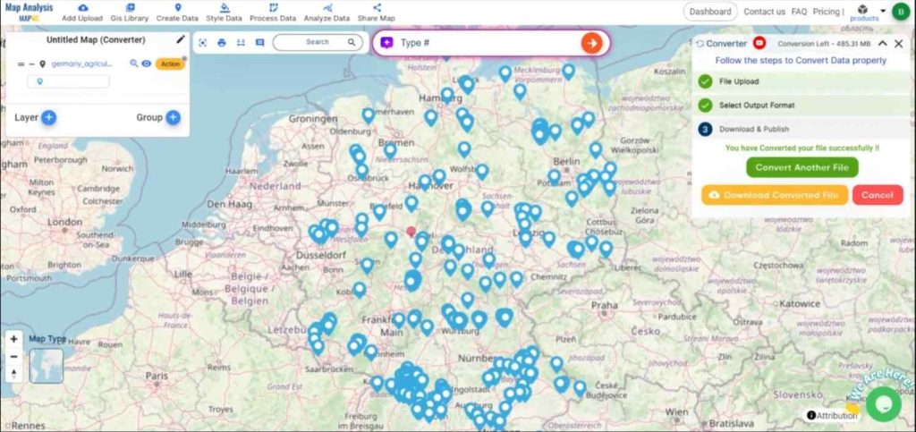Zoom to the germany_agricul layer using the magnifier icon
This screenshot has height=432, width=916.
pos(134,64)
